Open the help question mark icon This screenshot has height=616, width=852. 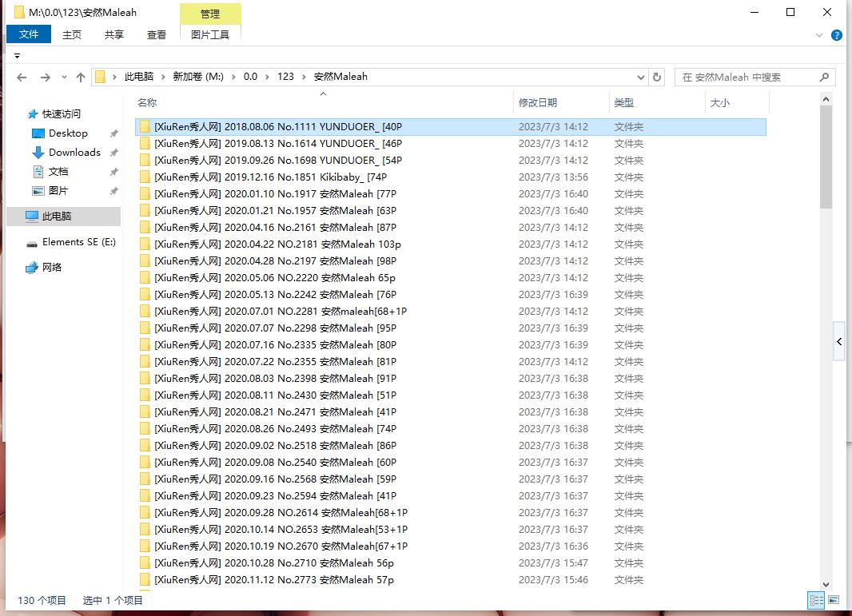click(x=837, y=35)
